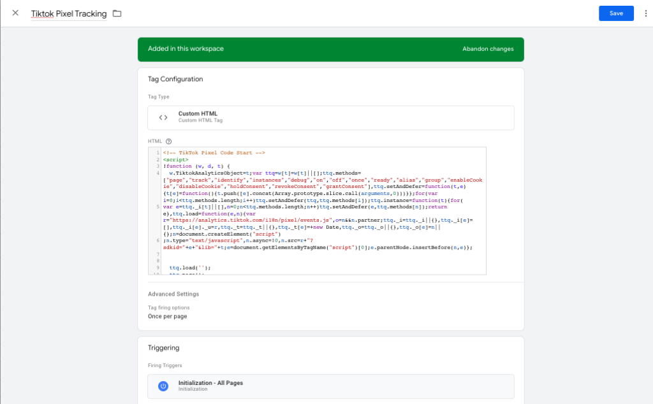653x404 pixels.
Task: Open the Once per page firing option
Action: [x=167, y=316]
